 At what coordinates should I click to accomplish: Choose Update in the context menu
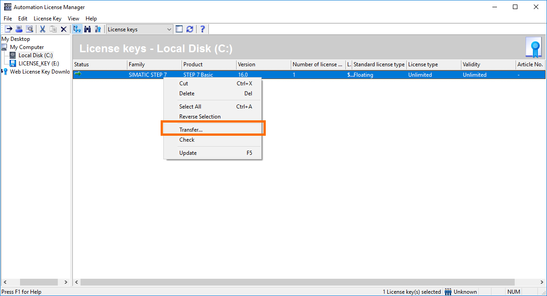point(213,153)
